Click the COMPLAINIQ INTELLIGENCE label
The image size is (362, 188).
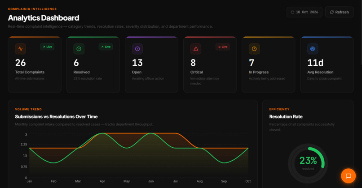coord(32,9)
